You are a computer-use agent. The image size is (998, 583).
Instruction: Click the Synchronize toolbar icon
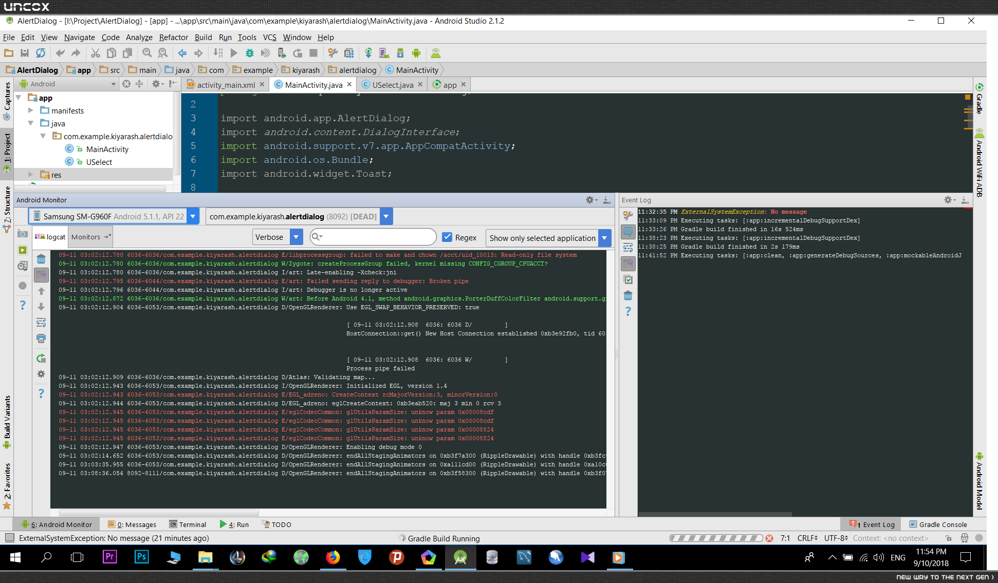click(40, 53)
